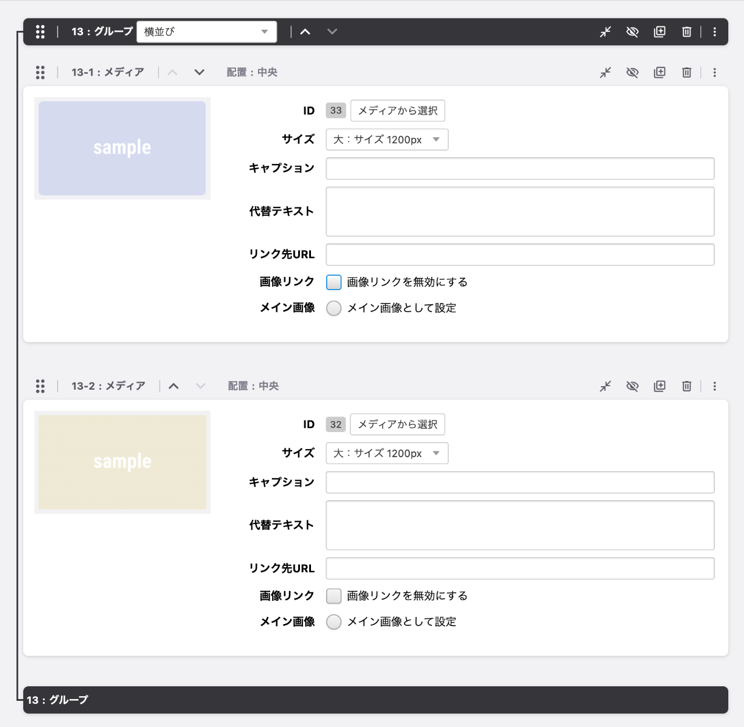Image resolution: width=744 pixels, height=727 pixels.
Task: Click the ID badge 32
Action: click(x=336, y=425)
